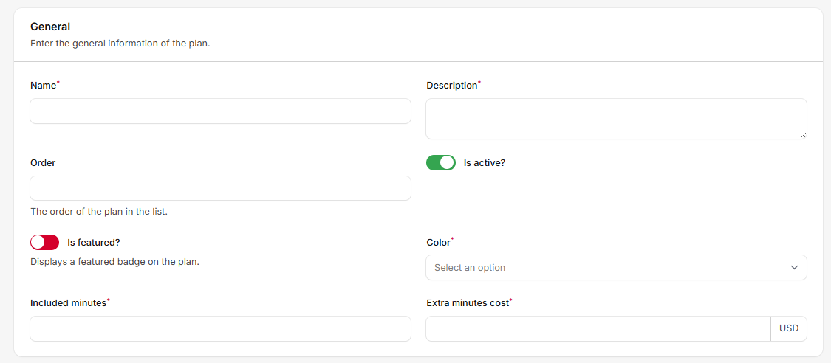Click the Name field label
Image resolution: width=831 pixels, height=363 pixels.
[x=43, y=86]
